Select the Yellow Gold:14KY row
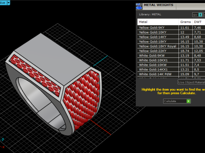Viewport: 205px width, 153px height. (x=171, y=37)
